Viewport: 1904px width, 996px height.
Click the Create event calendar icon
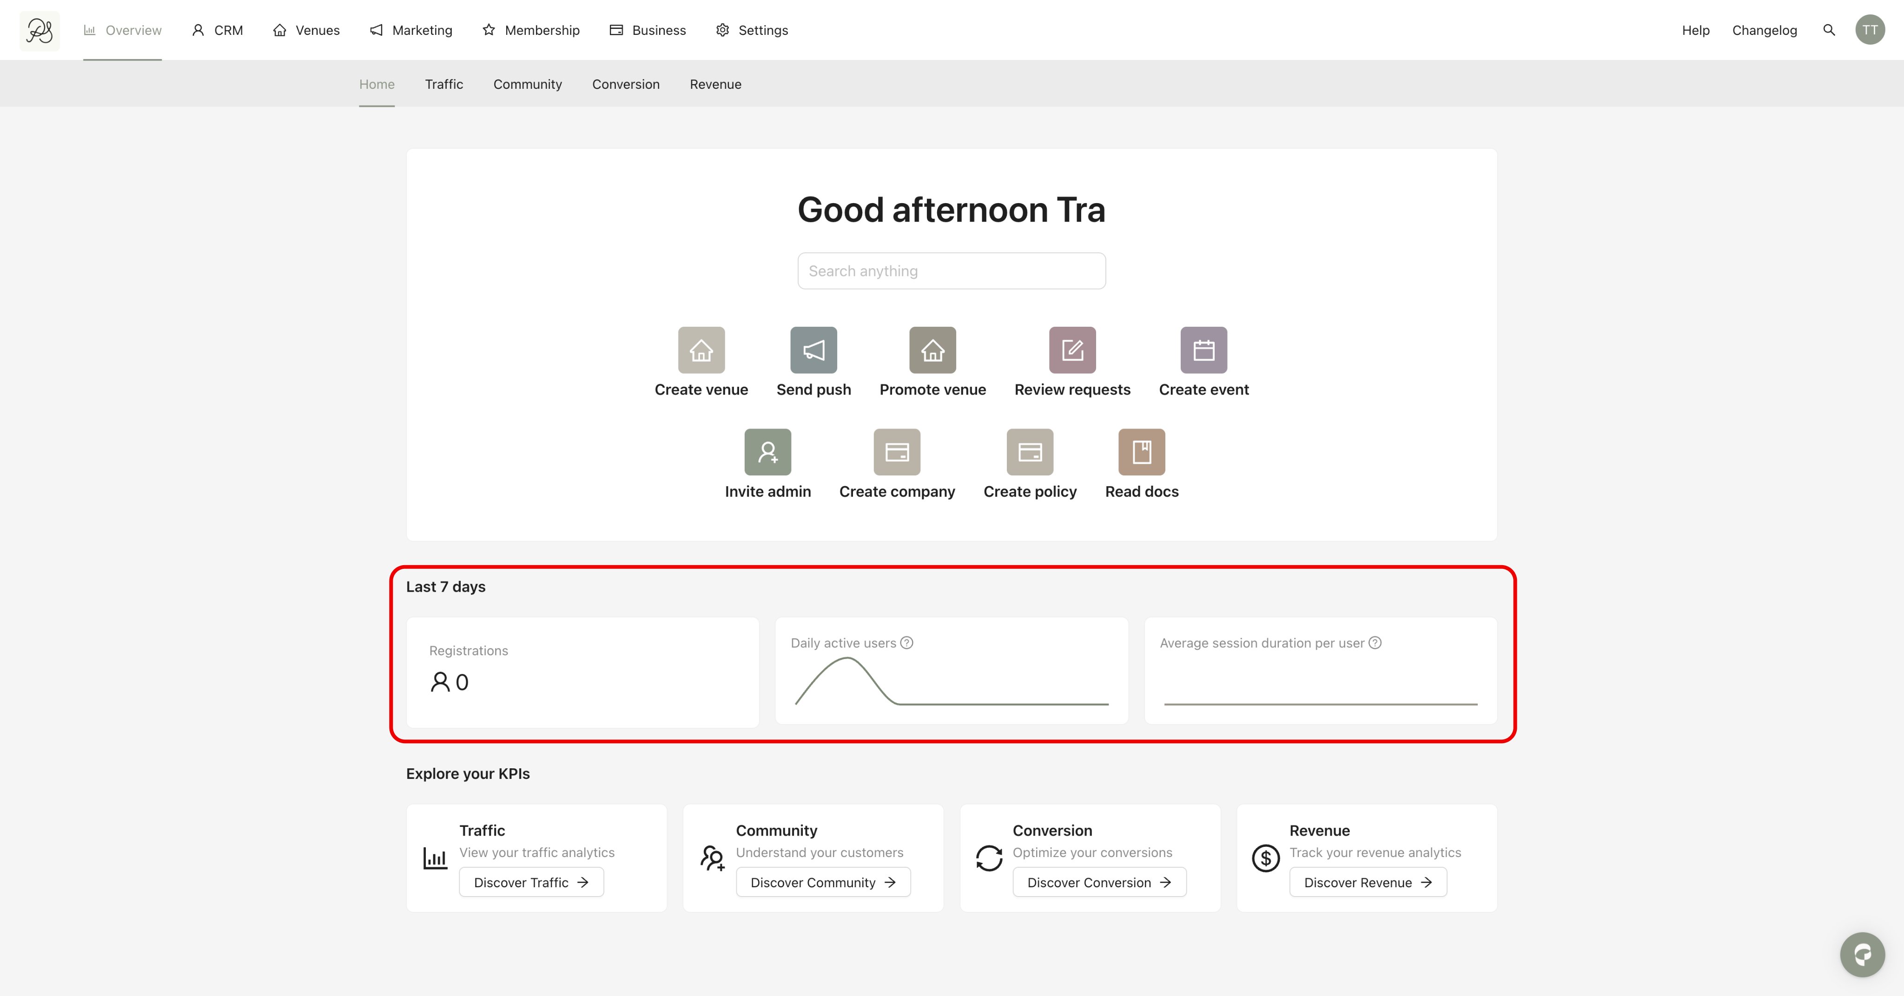pos(1203,350)
